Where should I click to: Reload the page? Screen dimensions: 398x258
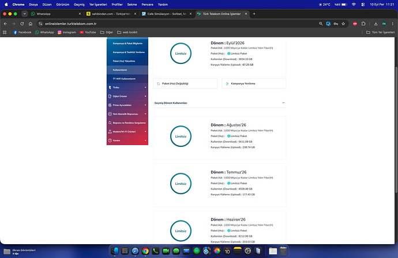(22, 24)
